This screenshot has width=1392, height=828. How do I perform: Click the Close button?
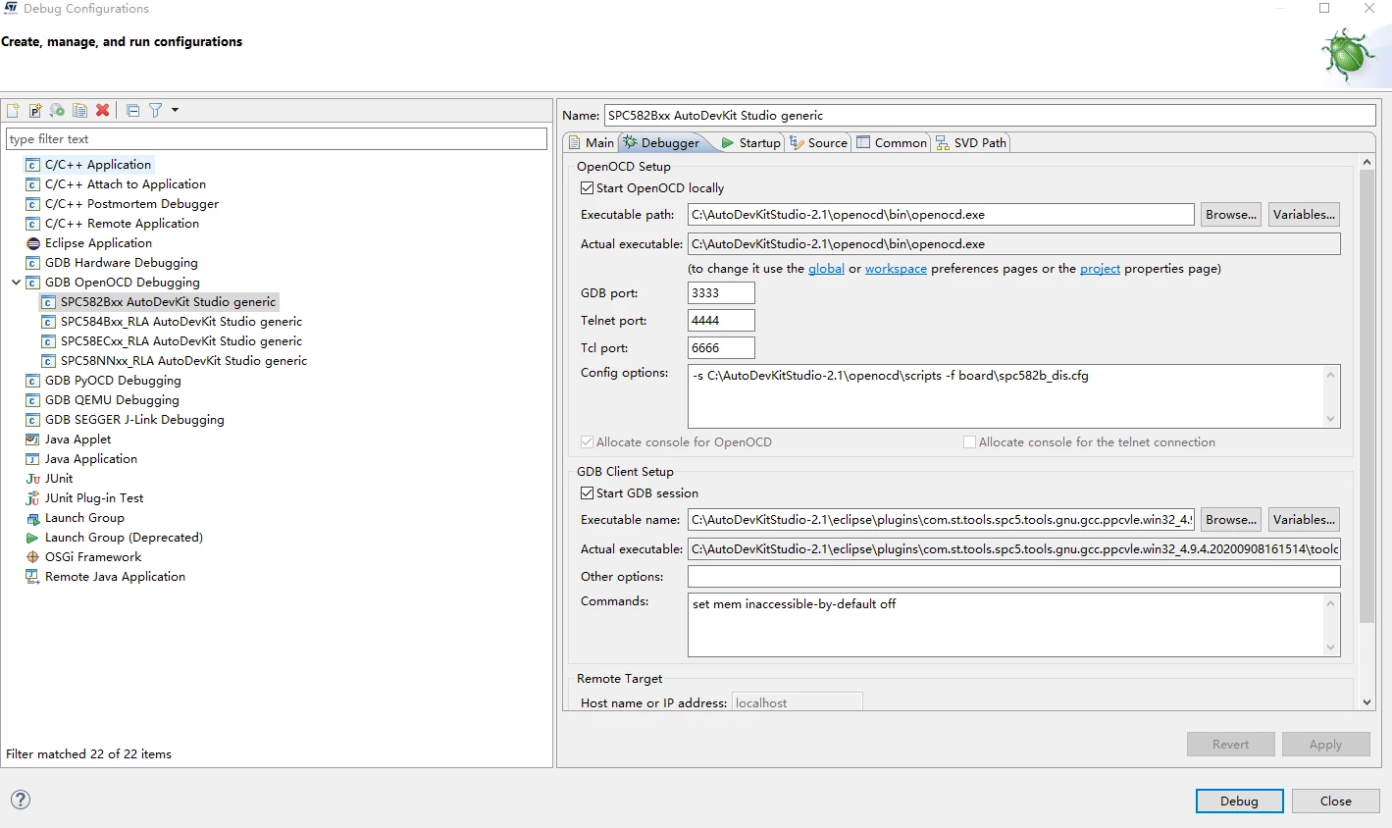1336,802
